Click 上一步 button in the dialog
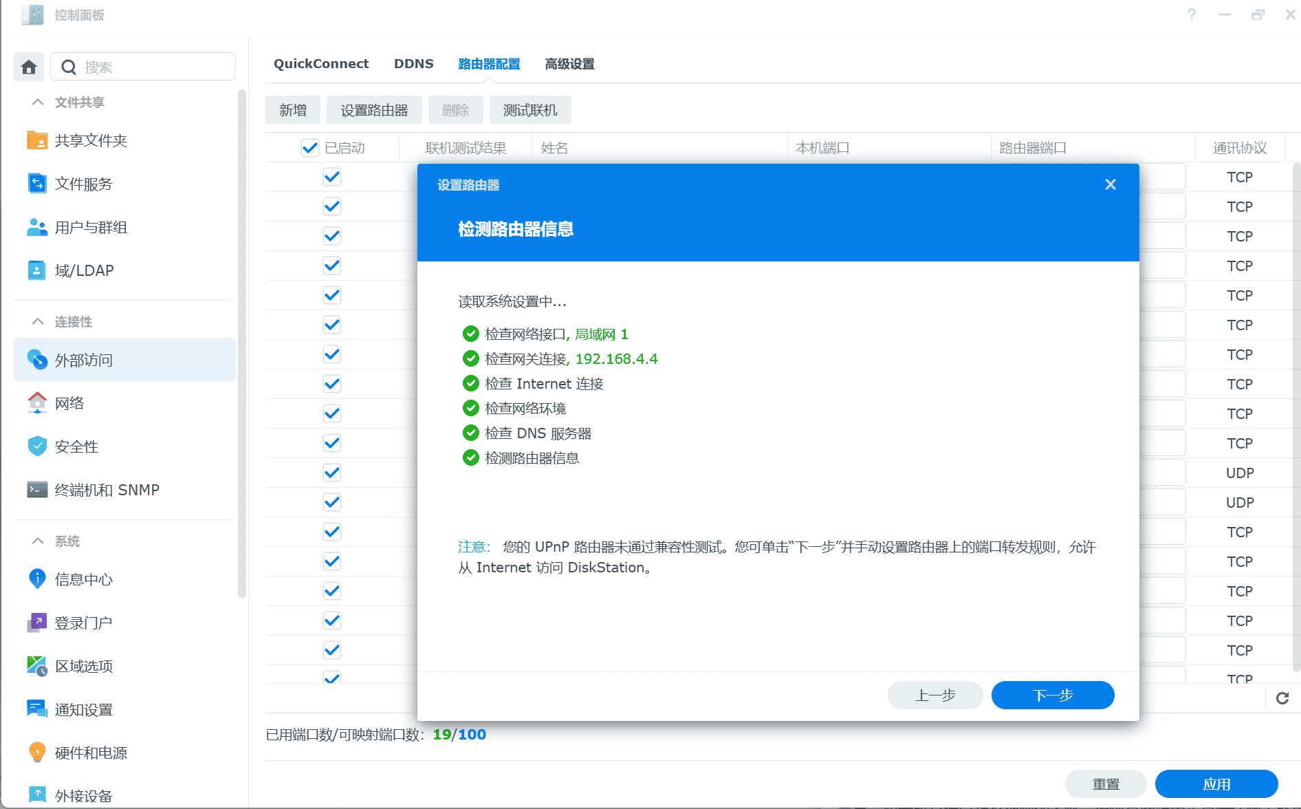The image size is (1301, 809). click(935, 695)
